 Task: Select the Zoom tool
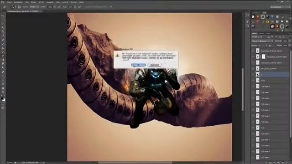[x=3, y=92]
